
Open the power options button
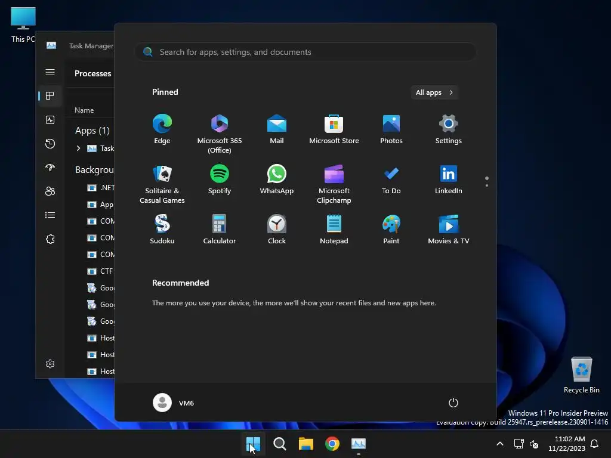[x=453, y=403]
